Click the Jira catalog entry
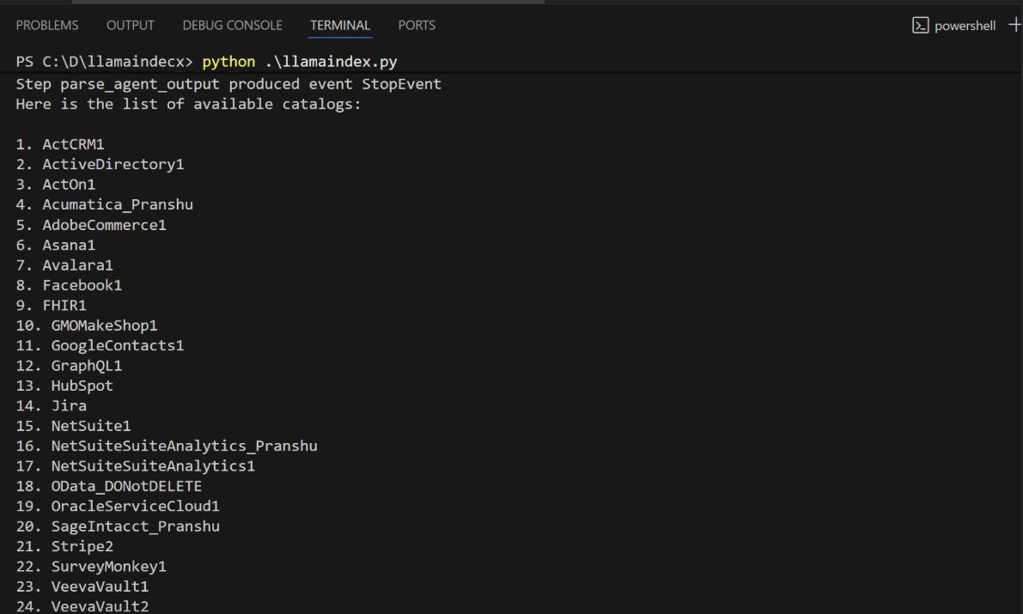 tap(69, 405)
